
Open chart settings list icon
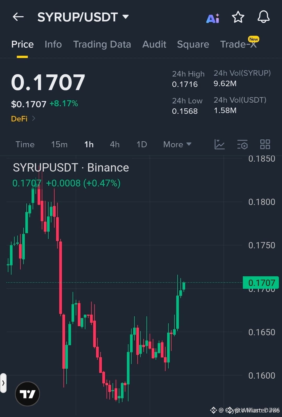(242, 144)
